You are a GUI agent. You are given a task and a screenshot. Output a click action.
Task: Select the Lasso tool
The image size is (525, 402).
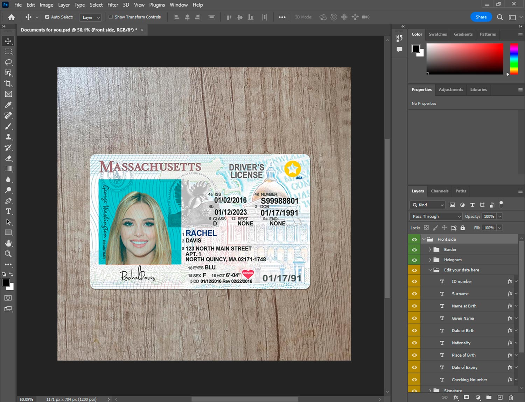click(x=8, y=62)
